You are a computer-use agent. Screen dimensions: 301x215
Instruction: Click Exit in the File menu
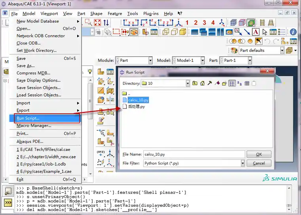click(20, 179)
